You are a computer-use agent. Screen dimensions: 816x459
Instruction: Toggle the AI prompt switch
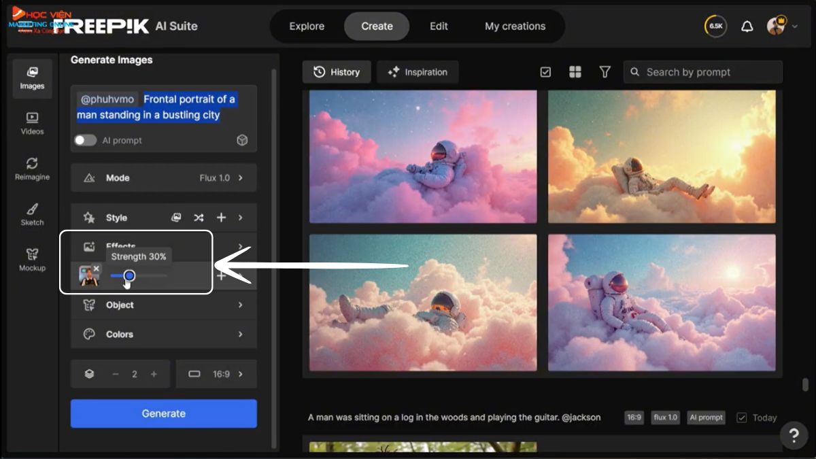85,140
